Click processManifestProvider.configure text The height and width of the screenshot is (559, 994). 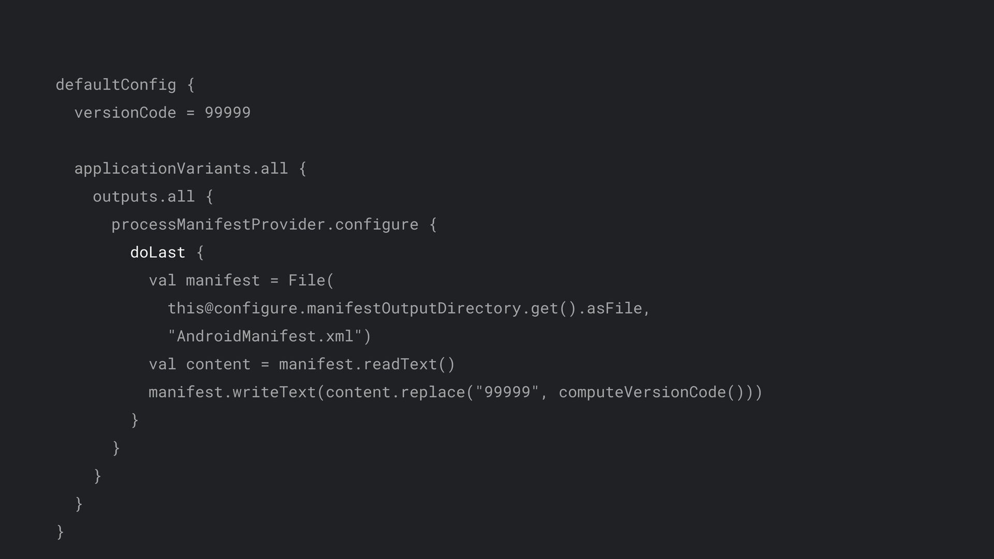(265, 225)
